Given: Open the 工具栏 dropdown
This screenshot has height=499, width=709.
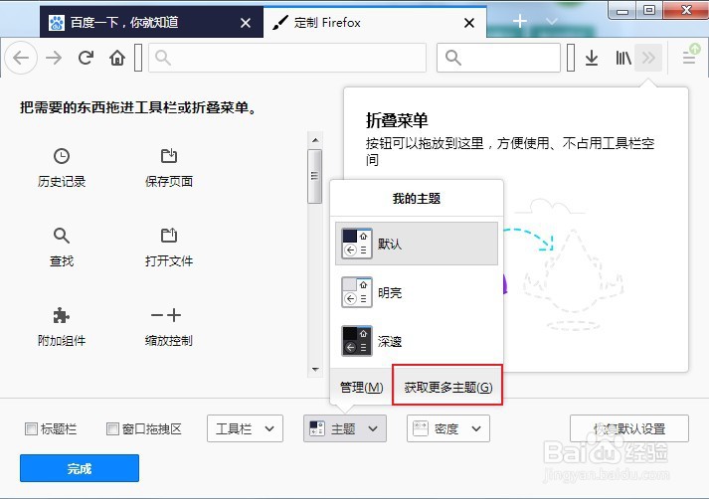Looking at the screenshot, I should (x=245, y=428).
